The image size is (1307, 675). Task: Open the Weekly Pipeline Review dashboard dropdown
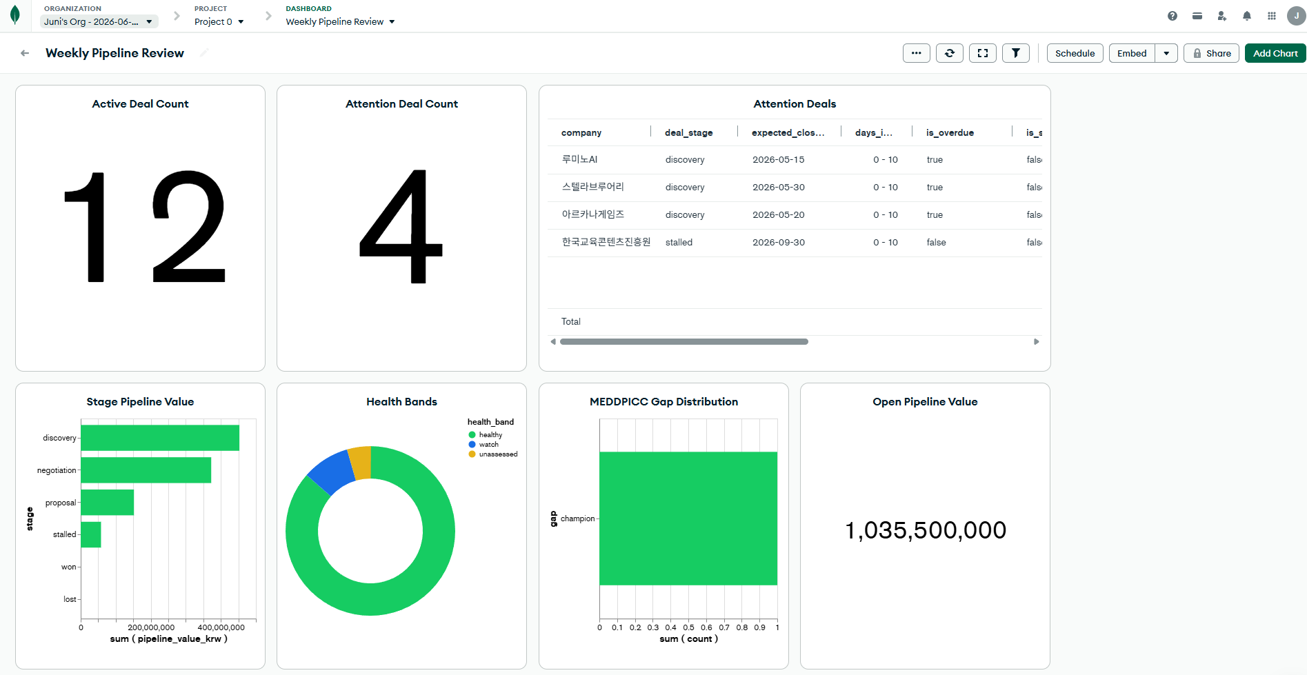pyautogui.click(x=341, y=21)
